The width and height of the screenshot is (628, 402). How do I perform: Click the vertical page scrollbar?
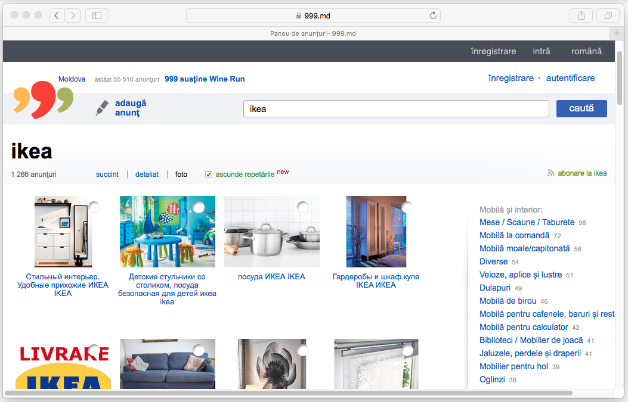click(x=620, y=77)
